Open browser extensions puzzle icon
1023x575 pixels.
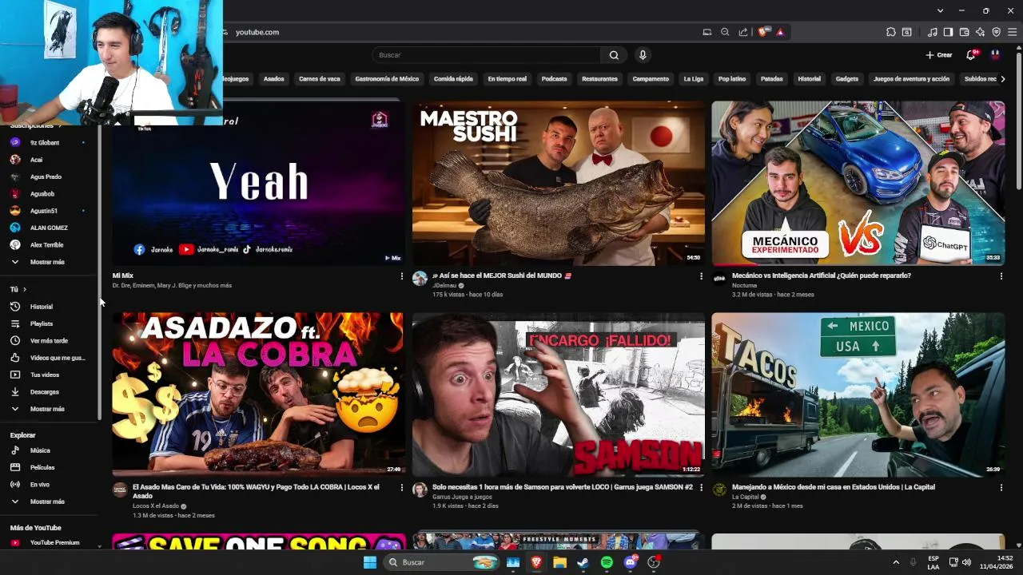coord(890,32)
